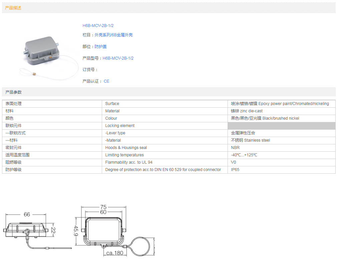The image size is (338, 269).
Task: Click the ca.180 cord length dimension label
Action: click(115, 253)
